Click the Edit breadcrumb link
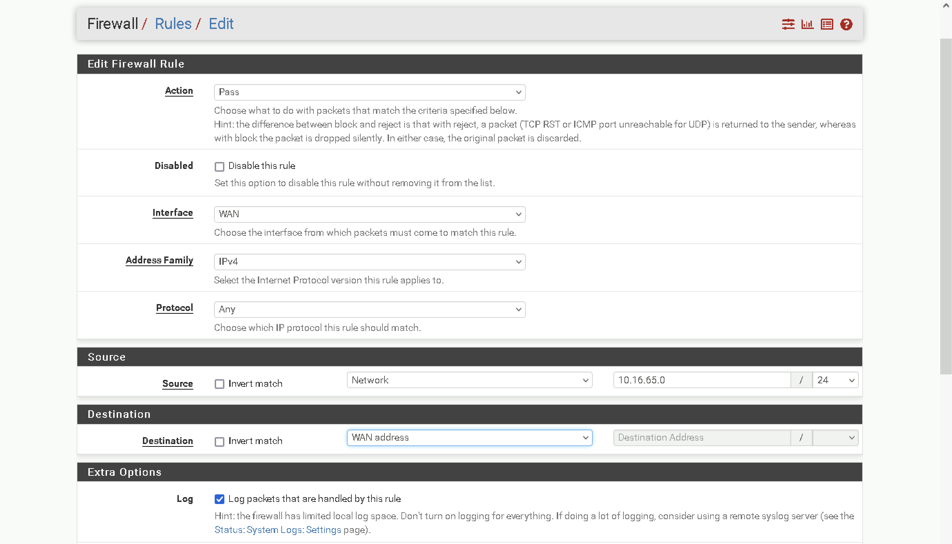 221,24
